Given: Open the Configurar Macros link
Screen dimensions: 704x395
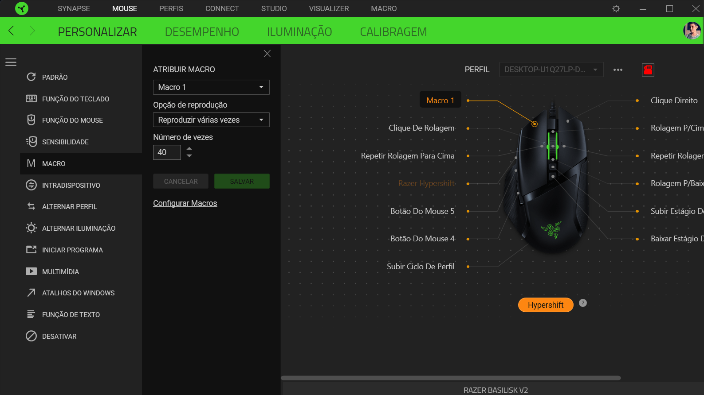Looking at the screenshot, I should 185,203.
